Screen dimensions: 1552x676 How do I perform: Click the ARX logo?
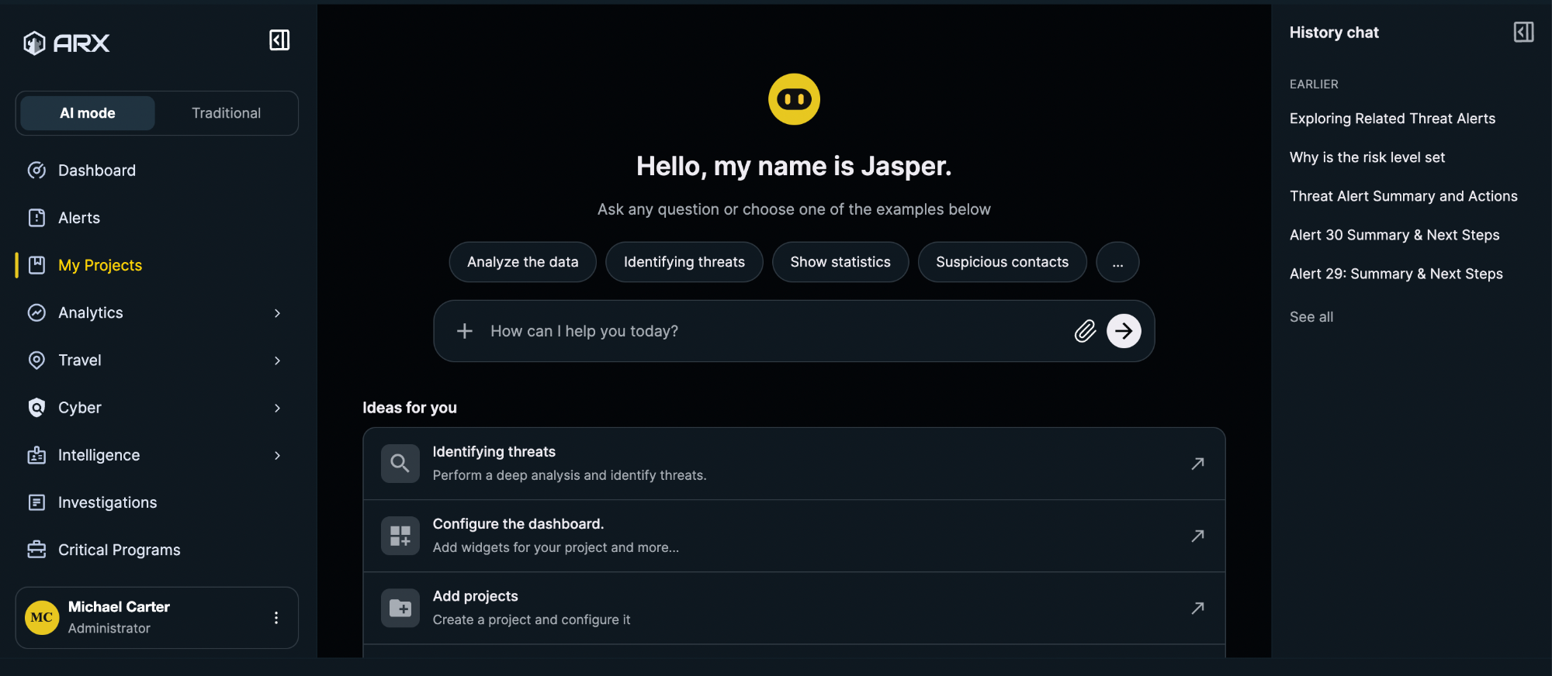[x=67, y=43]
